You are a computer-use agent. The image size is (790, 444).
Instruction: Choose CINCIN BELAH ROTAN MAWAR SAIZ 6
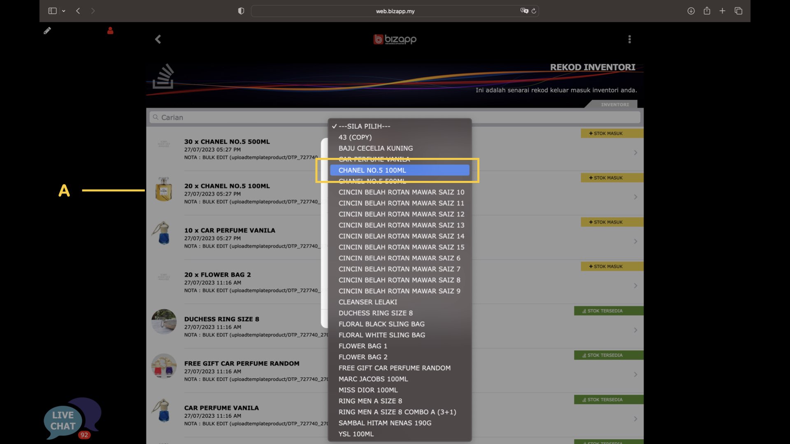(x=400, y=258)
